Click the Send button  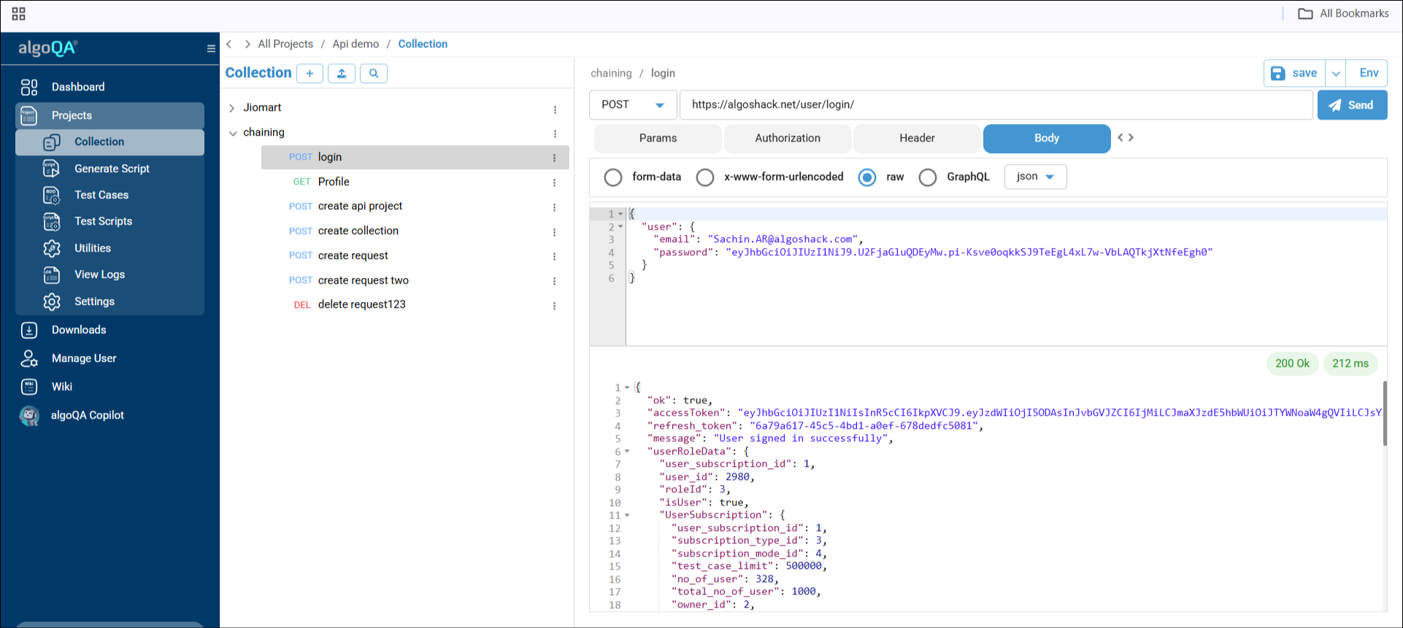(x=1352, y=105)
